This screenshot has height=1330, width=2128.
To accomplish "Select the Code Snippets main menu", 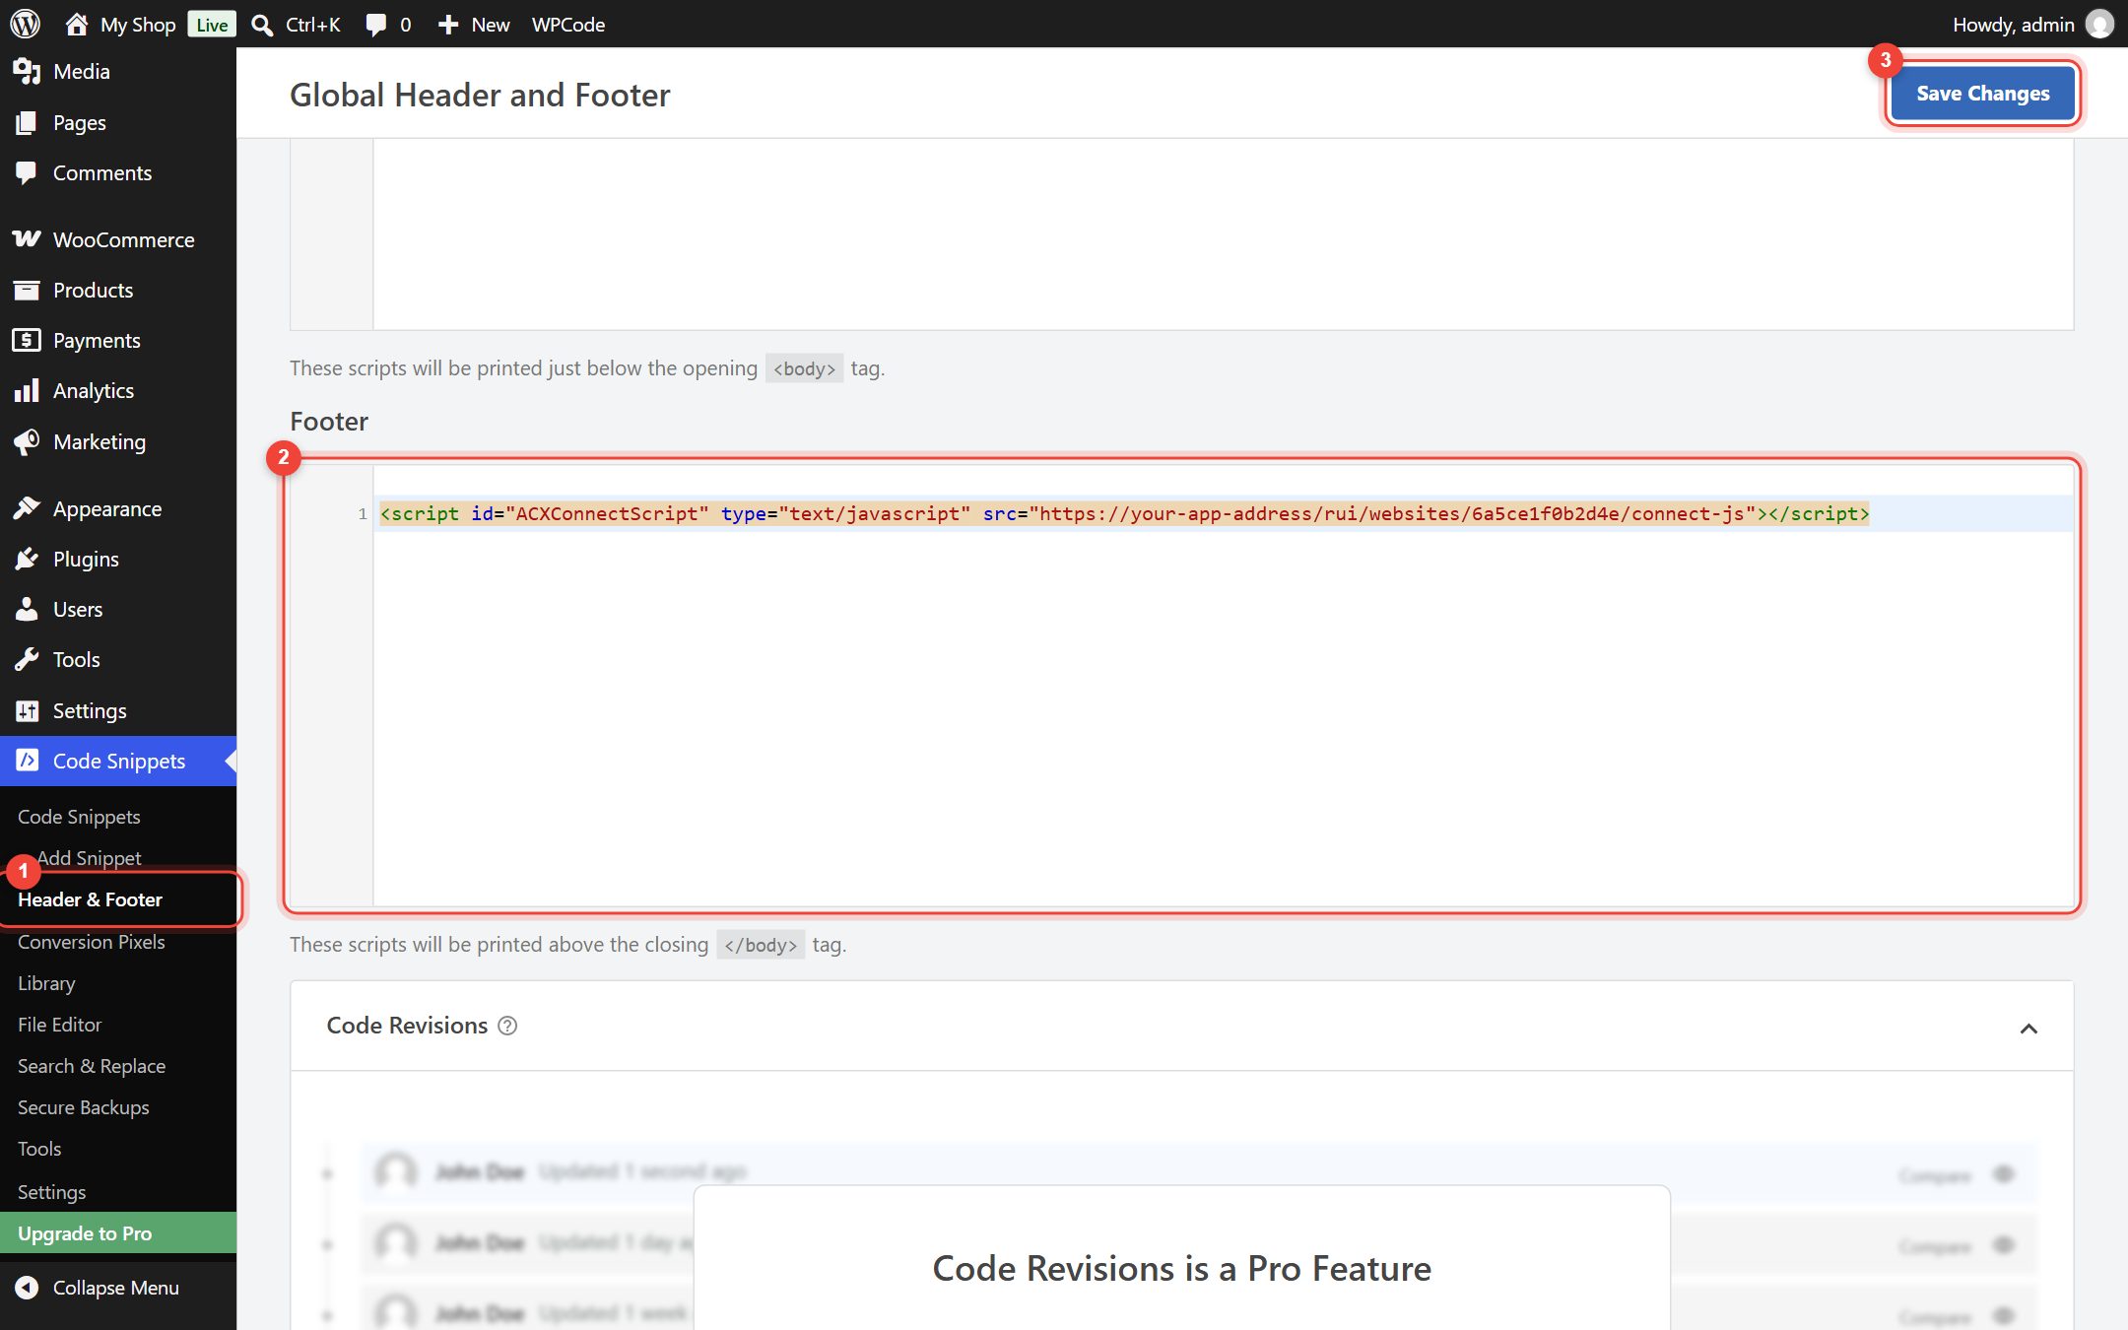I will click(118, 761).
